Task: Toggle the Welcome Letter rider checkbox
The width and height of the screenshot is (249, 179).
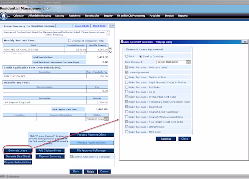Action: 127,67
